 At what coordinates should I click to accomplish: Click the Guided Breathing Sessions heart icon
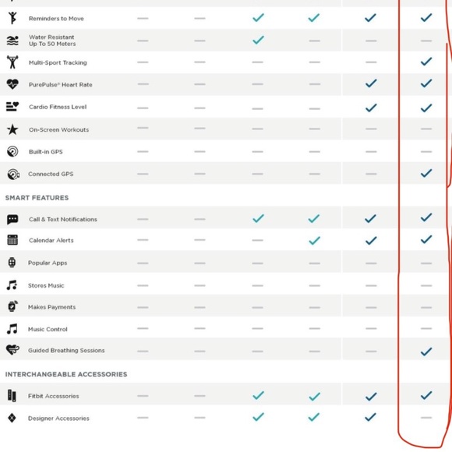[12, 350]
